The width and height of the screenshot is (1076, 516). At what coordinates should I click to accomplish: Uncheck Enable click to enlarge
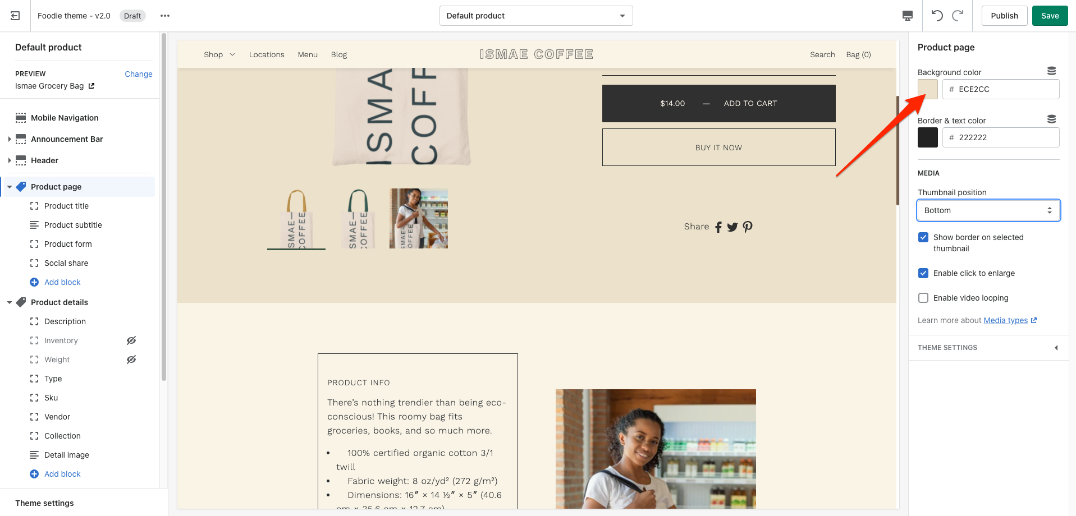[x=923, y=273]
